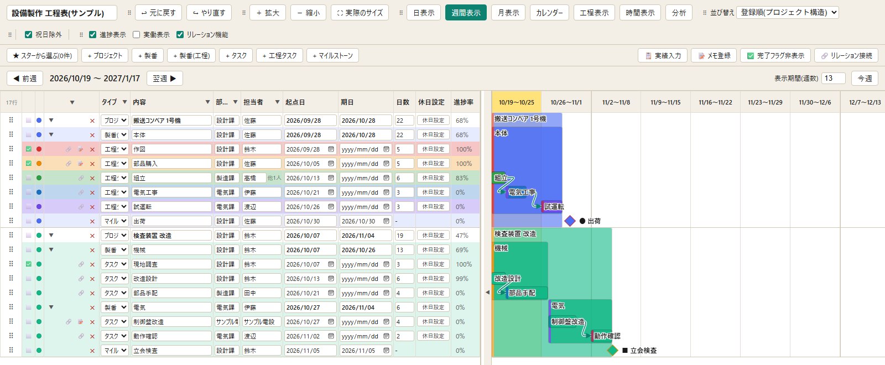Click 休日設定 button on the 試運転 row
Screen dimensions: 885x365
pyautogui.click(x=433, y=207)
